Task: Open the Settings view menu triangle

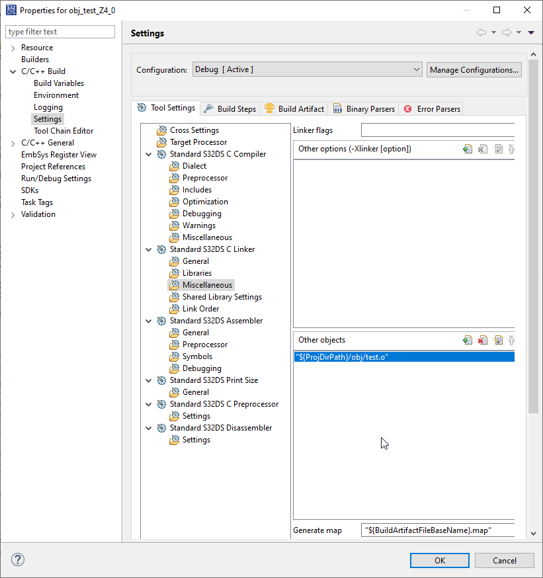Action: pyautogui.click(x=531, y=32)
